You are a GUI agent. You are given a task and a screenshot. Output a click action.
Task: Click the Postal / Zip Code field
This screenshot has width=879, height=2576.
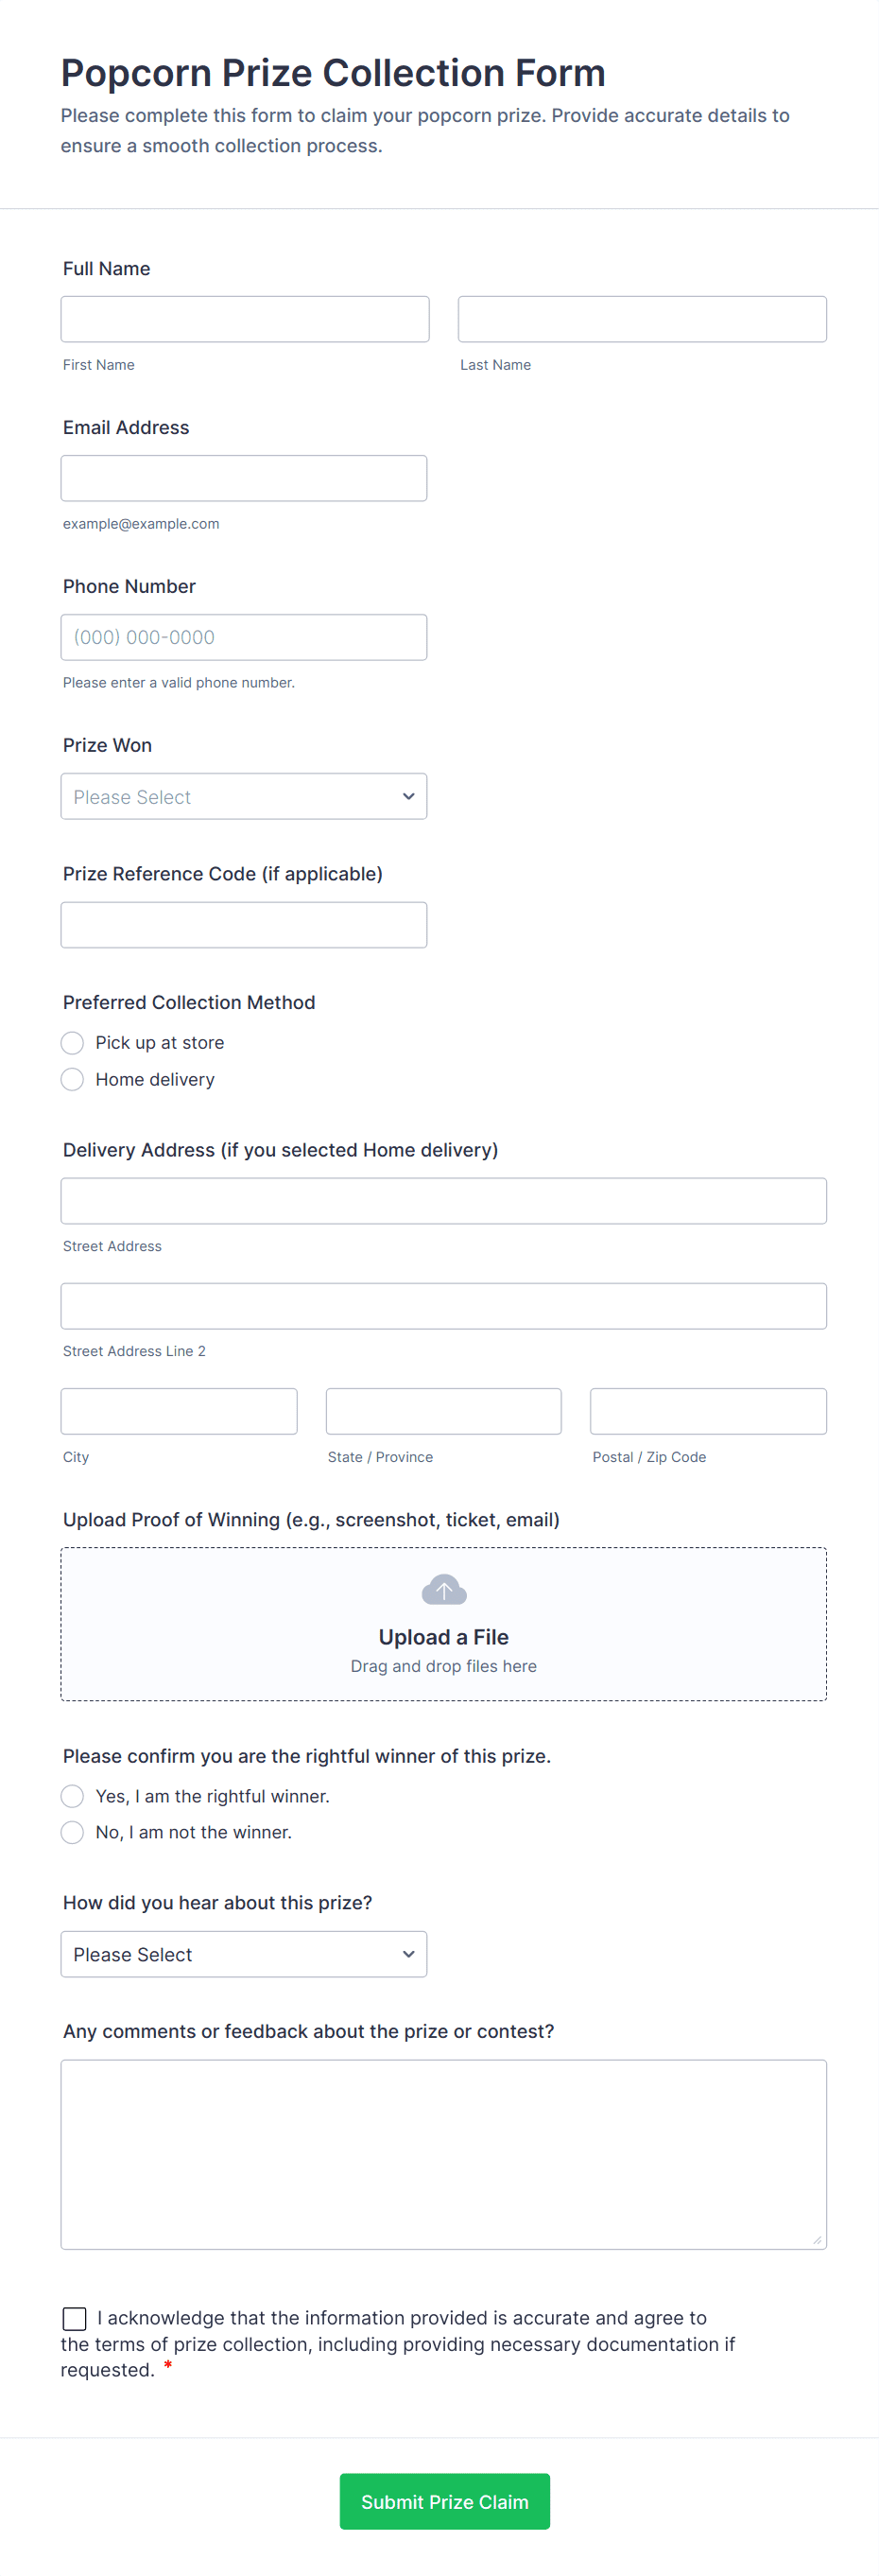[x=708, y=1411]
